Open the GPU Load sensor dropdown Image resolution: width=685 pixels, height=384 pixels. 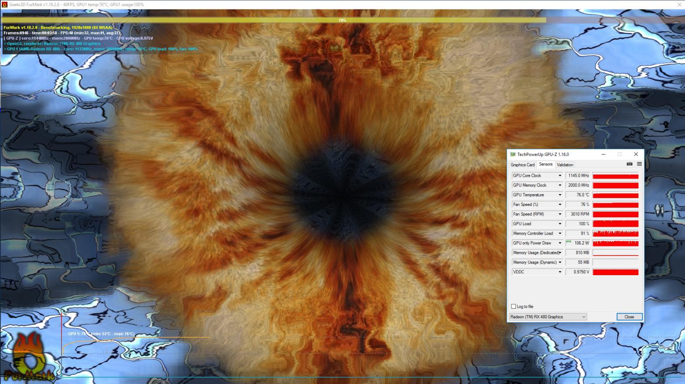click(560, 224)
